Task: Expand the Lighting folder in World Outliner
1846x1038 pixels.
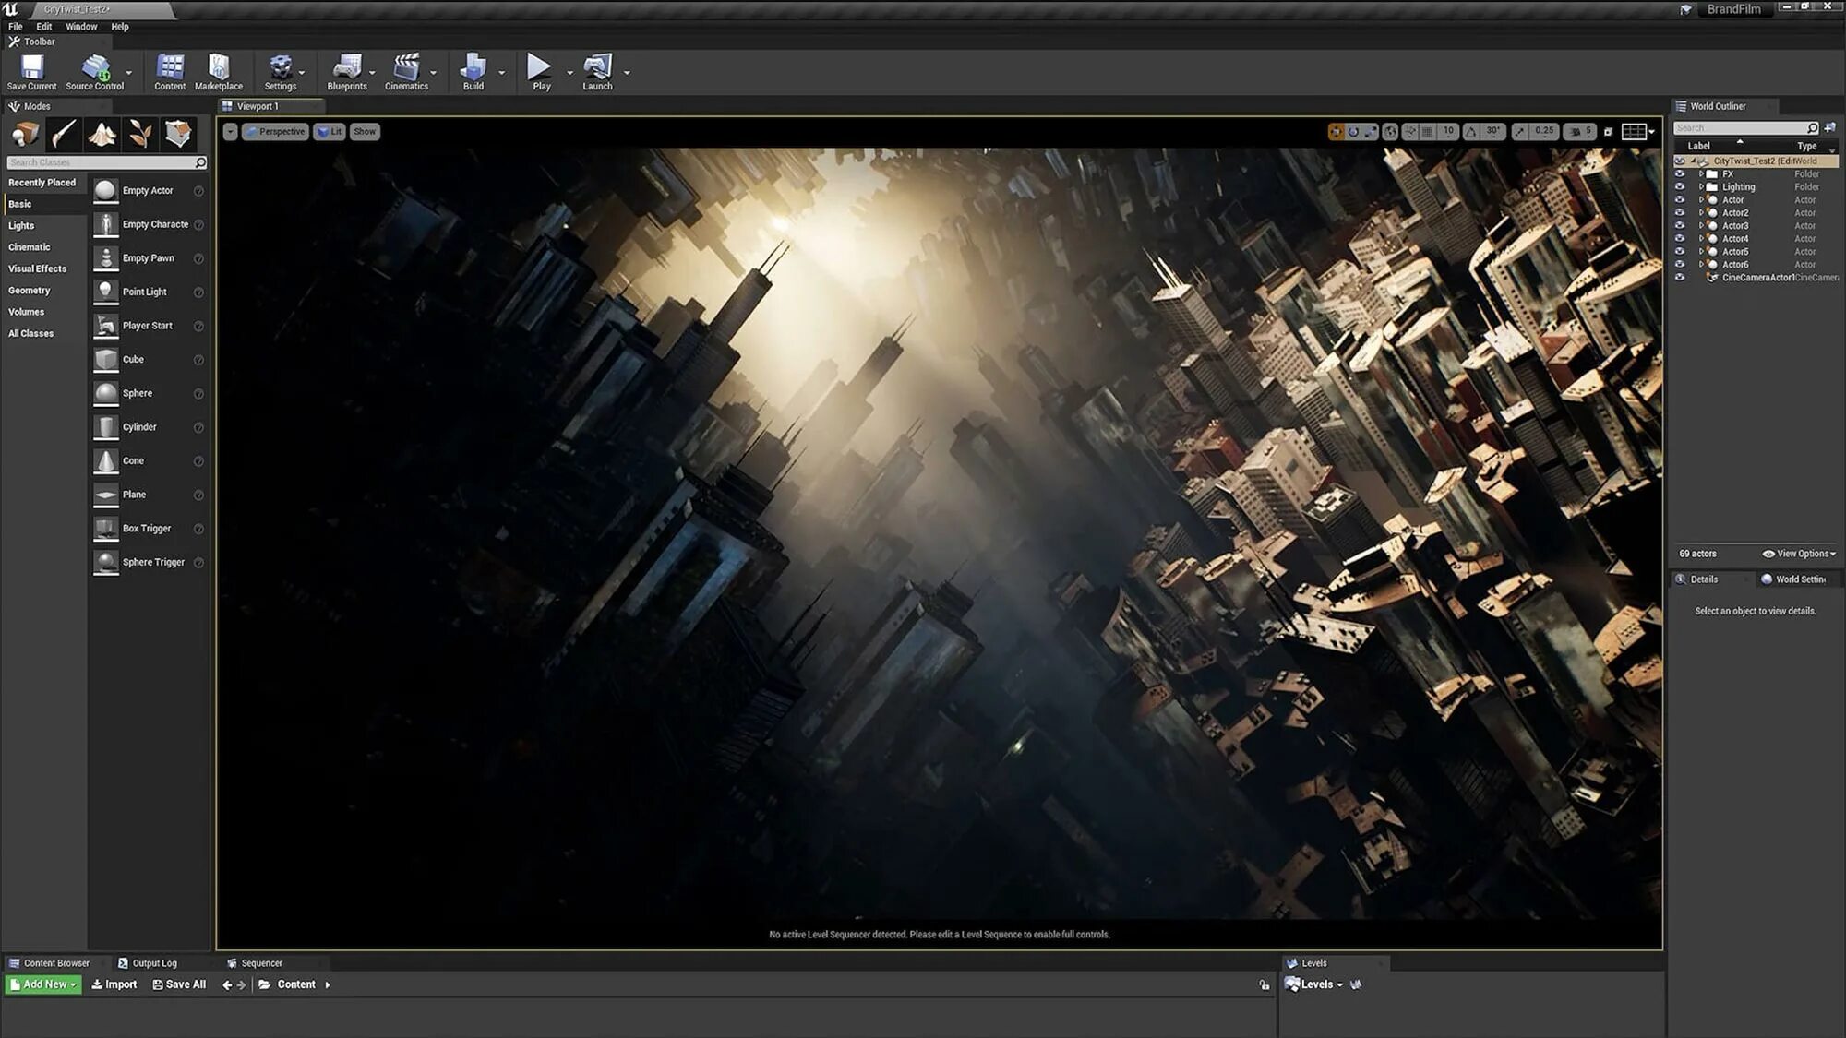Action: [x=1701, y=186]
